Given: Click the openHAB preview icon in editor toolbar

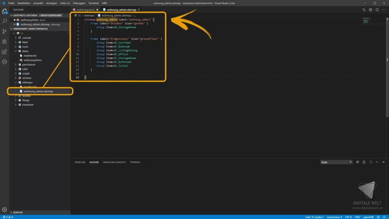Looking at the screenshot, I should click(x=370, y=10).
